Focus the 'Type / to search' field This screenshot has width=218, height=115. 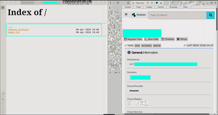point(177,15)
